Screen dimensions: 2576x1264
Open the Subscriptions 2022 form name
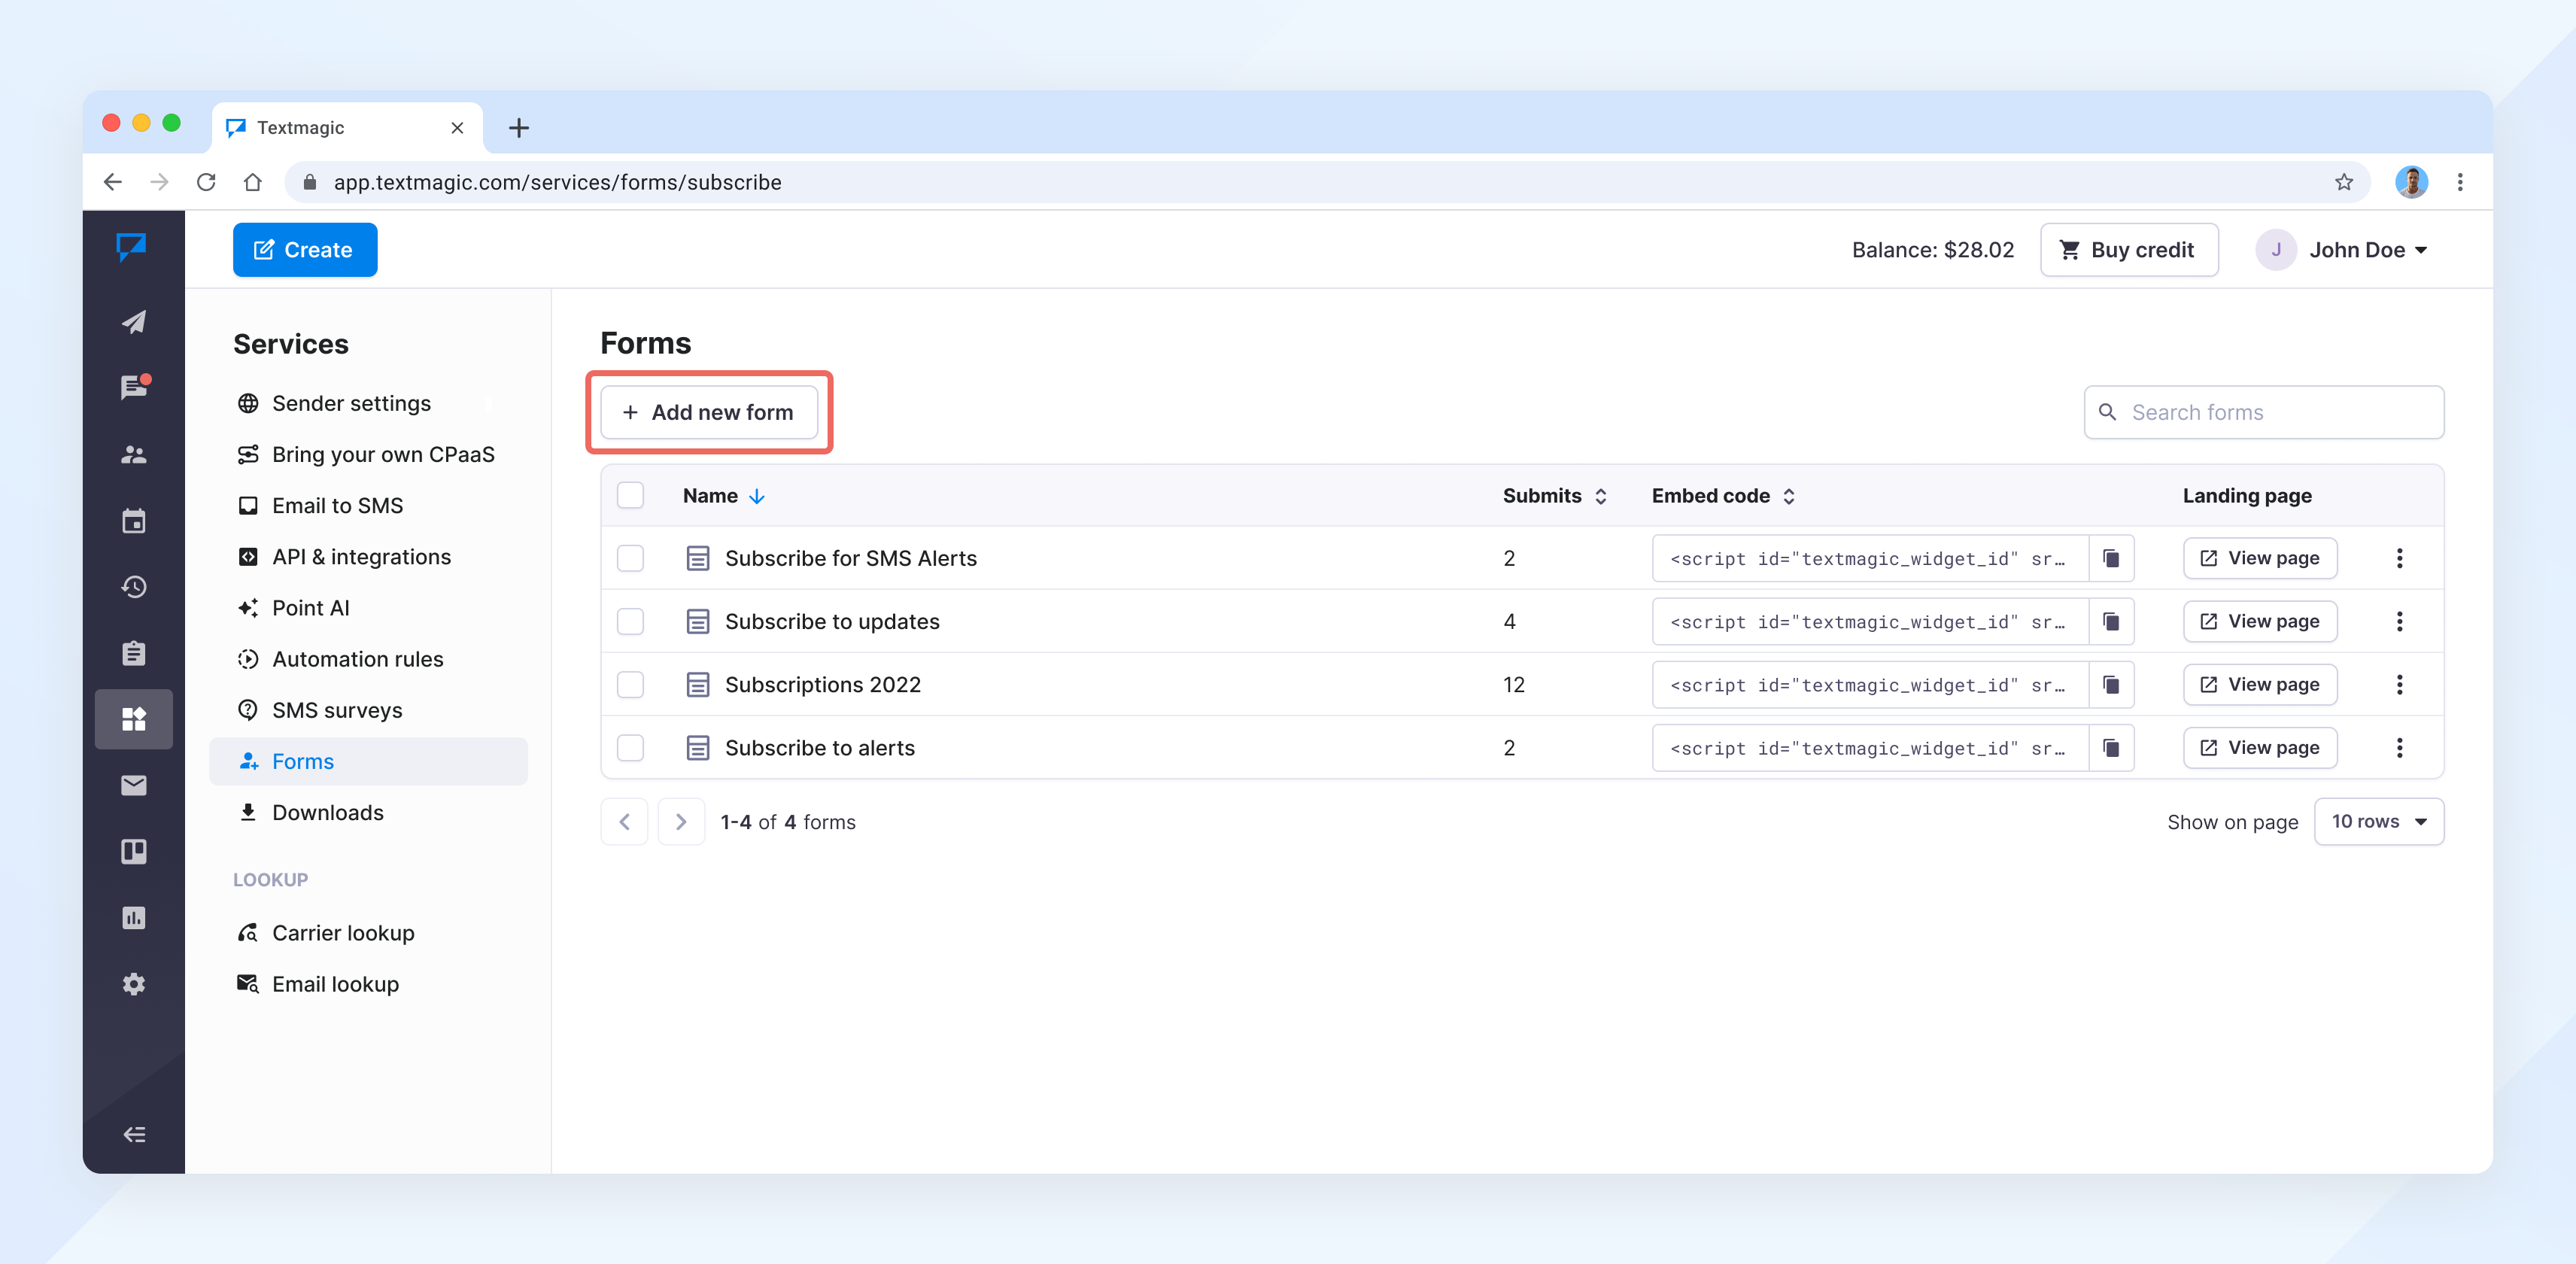point(822,685)
